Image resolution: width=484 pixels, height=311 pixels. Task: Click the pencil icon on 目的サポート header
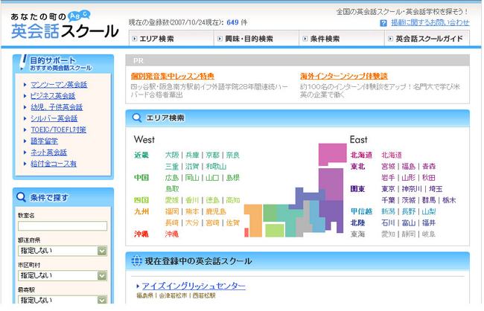[23, 62]
